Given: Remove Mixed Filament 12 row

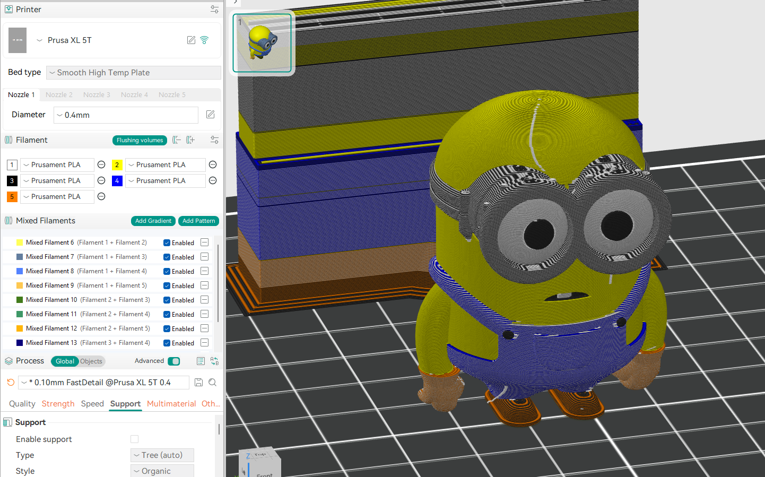Looking at the screenshot, I should click(205, 328).
